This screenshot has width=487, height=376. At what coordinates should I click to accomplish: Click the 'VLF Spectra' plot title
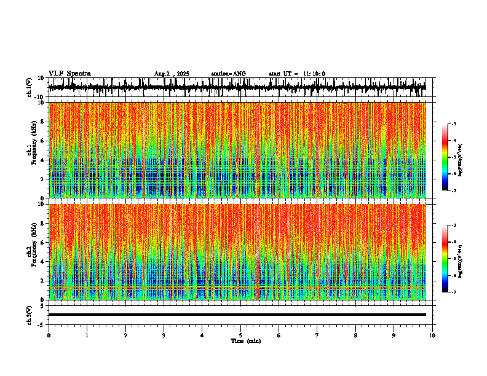click(69, 74)
